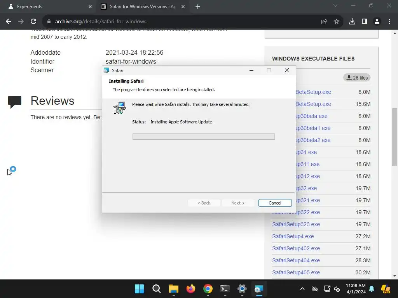Viewport: 398px width, 298px height.
Task: Open the 15.6M BetaSetup.exe link
Action: (x=313, y=104)
